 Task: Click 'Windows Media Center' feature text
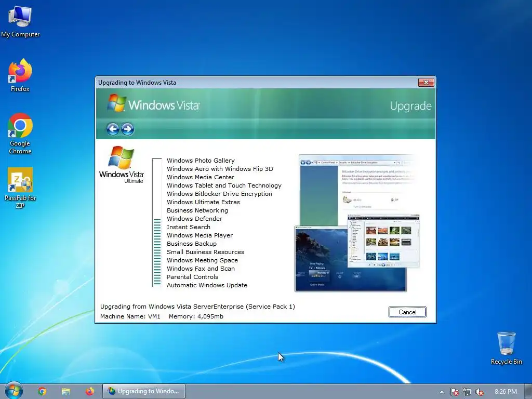coord(200,177)
